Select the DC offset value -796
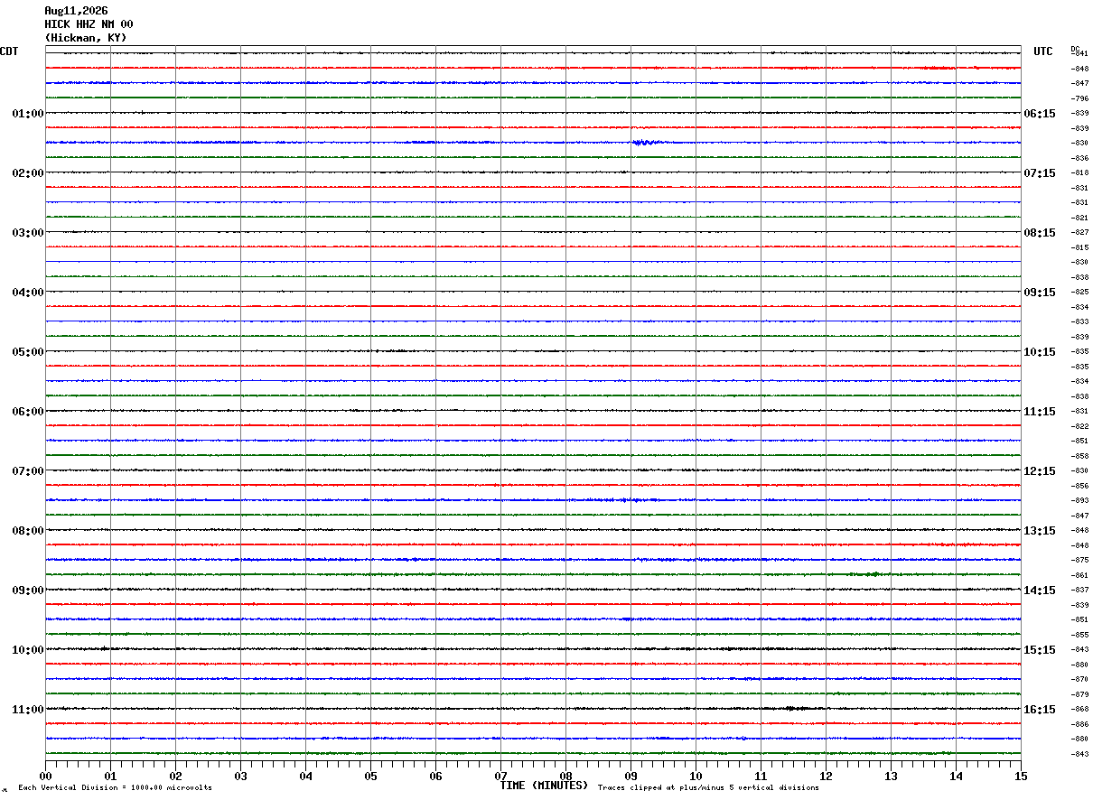1093x800 pixels. [1079, 98]
